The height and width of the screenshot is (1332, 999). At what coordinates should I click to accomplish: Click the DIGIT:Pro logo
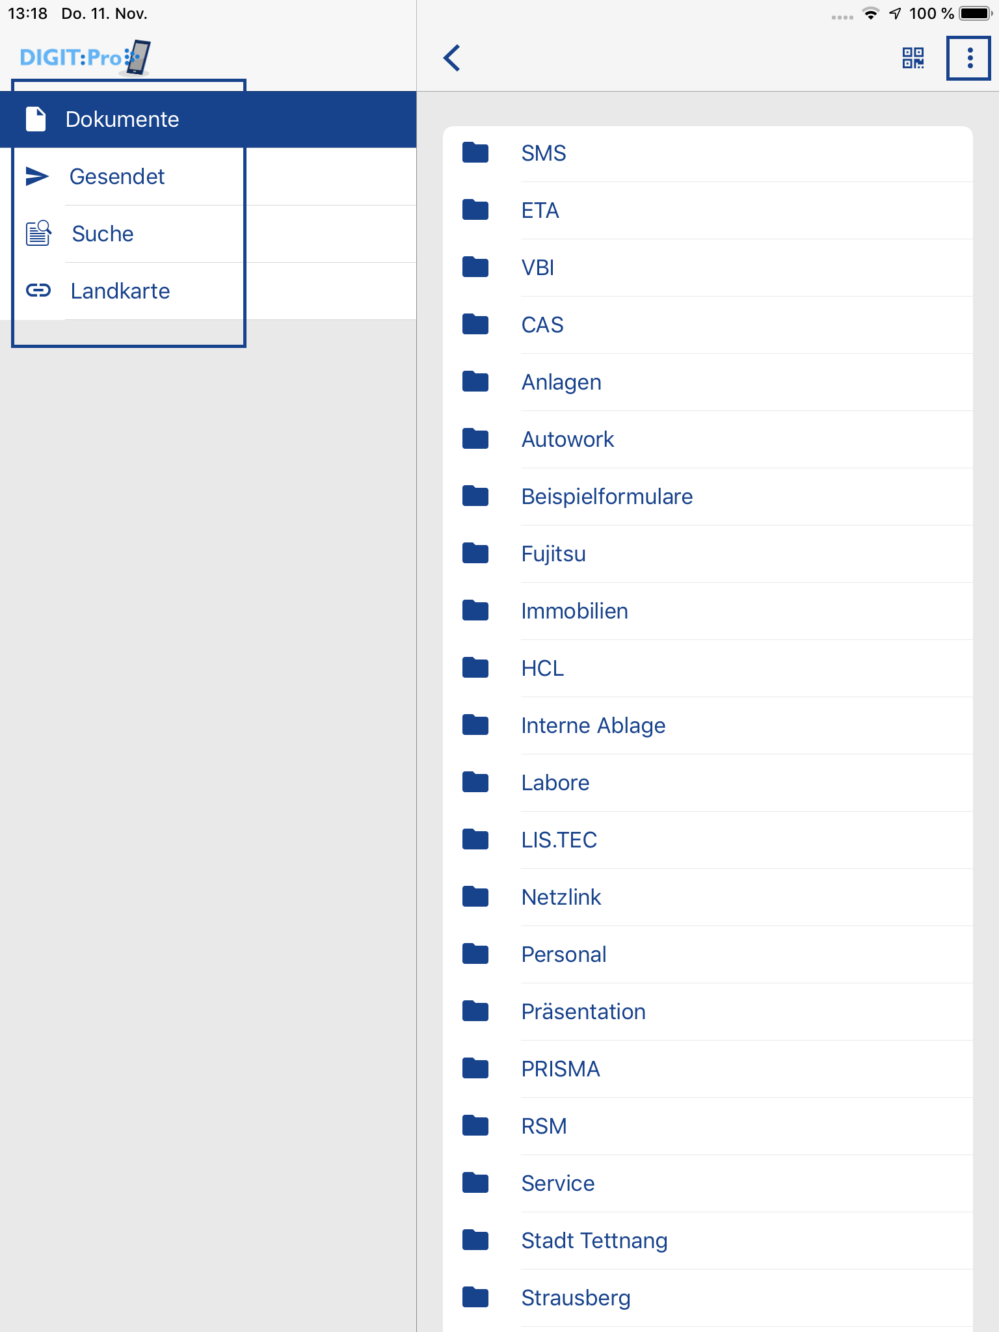tap(85, 57)
